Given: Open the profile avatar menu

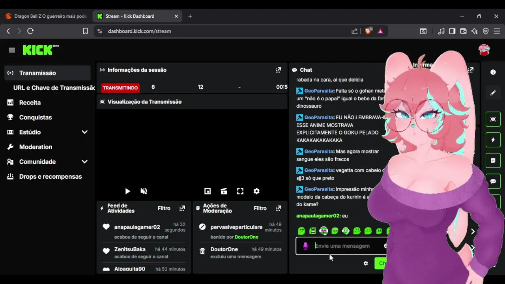Looking at the screenshot, I should pyautogui.click(x=484, y=50).
